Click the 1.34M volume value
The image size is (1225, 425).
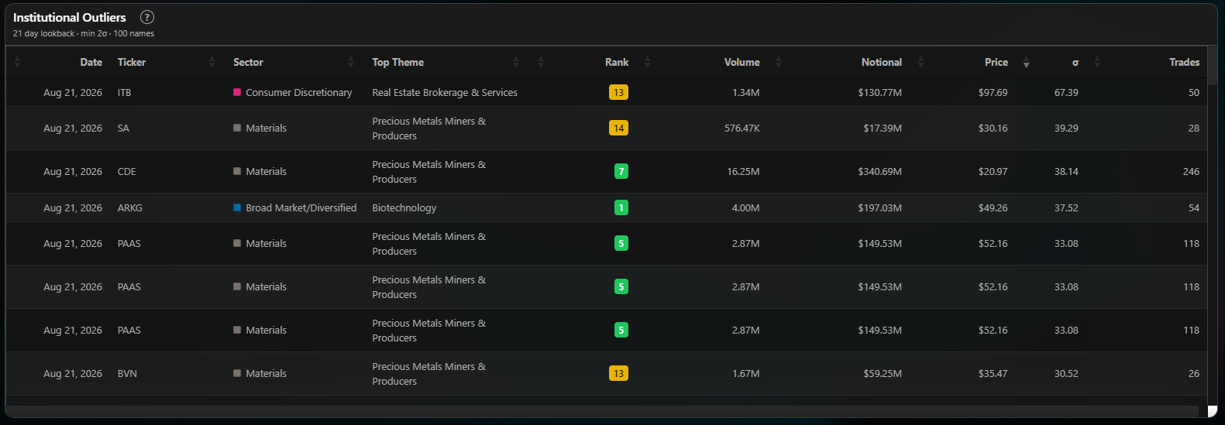(x=745, y=92)
